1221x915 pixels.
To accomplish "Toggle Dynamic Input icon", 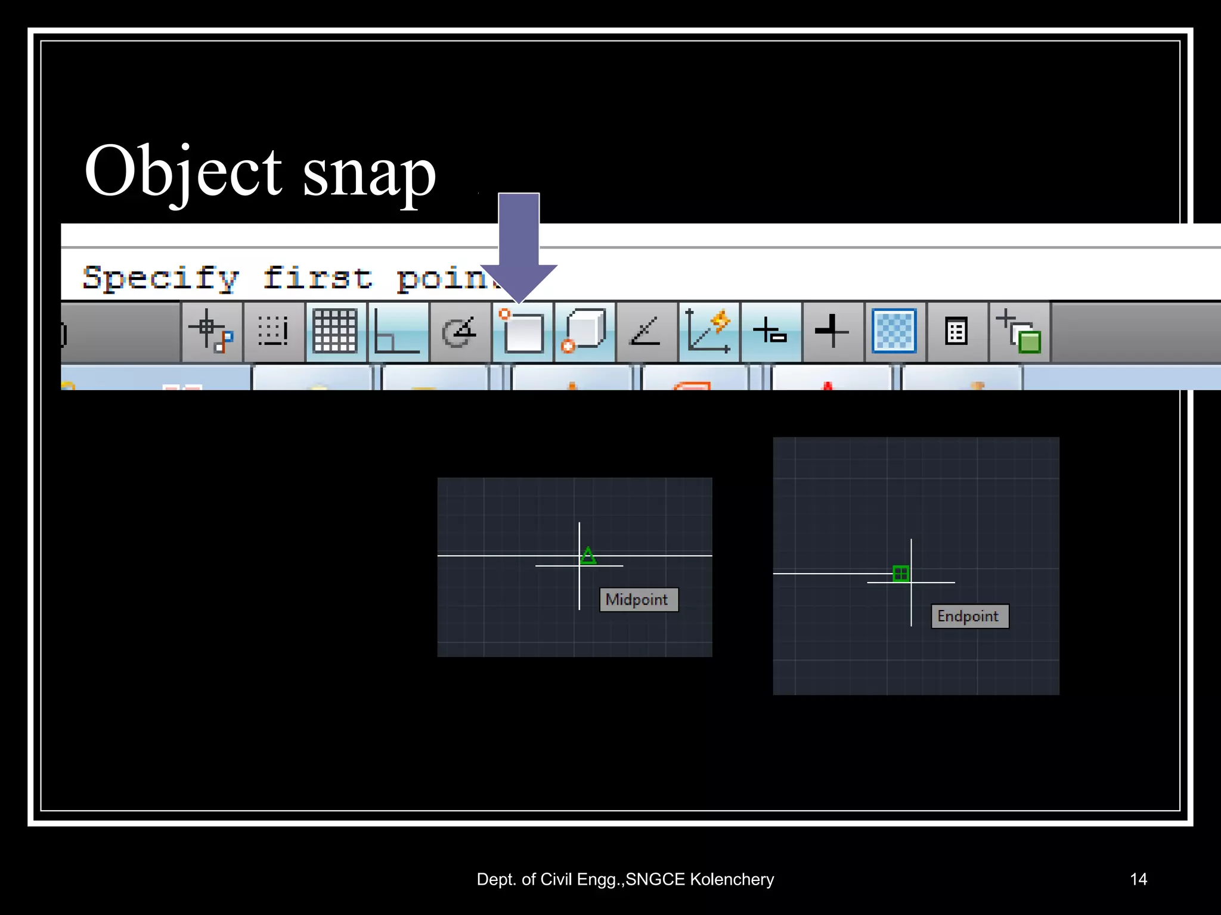I will point(771,332).
